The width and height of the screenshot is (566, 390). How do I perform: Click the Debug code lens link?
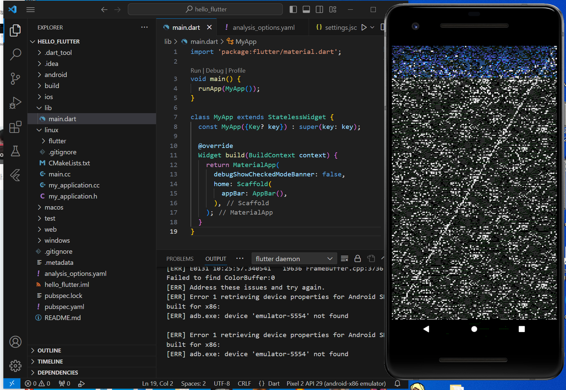coord(215,71)
